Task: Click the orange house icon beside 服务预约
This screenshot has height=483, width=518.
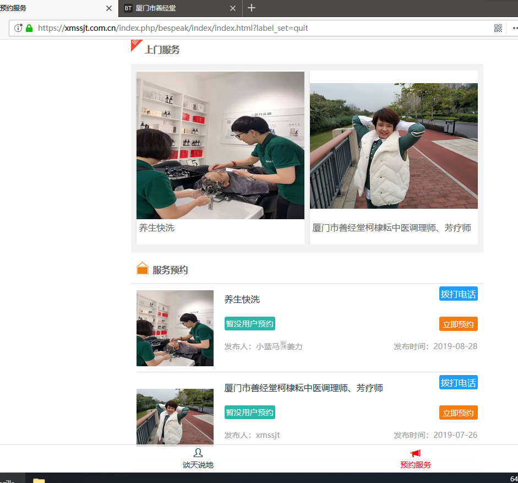Action: click(x=143, y=269)
